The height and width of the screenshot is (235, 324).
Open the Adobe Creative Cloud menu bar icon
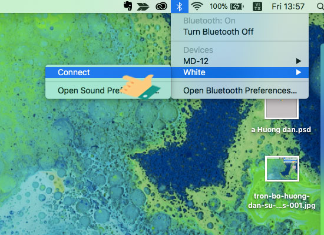[x=161, y=6]
